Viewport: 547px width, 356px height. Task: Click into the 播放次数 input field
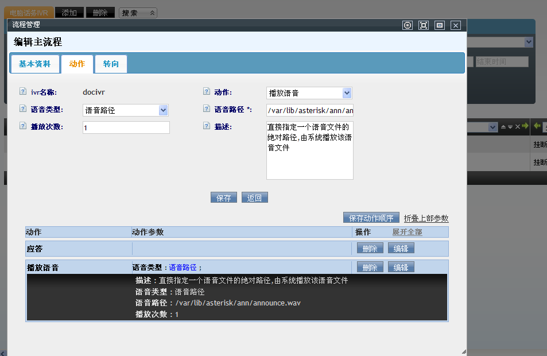[126, 127]
